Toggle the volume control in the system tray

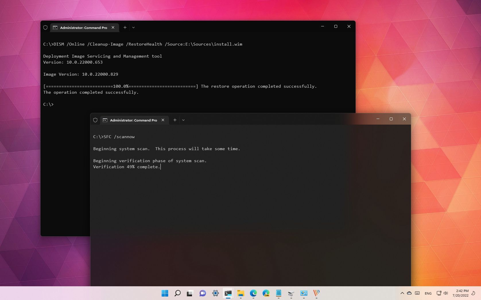coord(446,293)
